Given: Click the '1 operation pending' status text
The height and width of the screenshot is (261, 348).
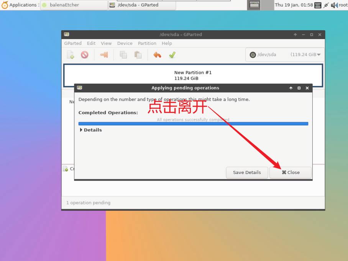Looking at the screenshot, I should 88,203.
